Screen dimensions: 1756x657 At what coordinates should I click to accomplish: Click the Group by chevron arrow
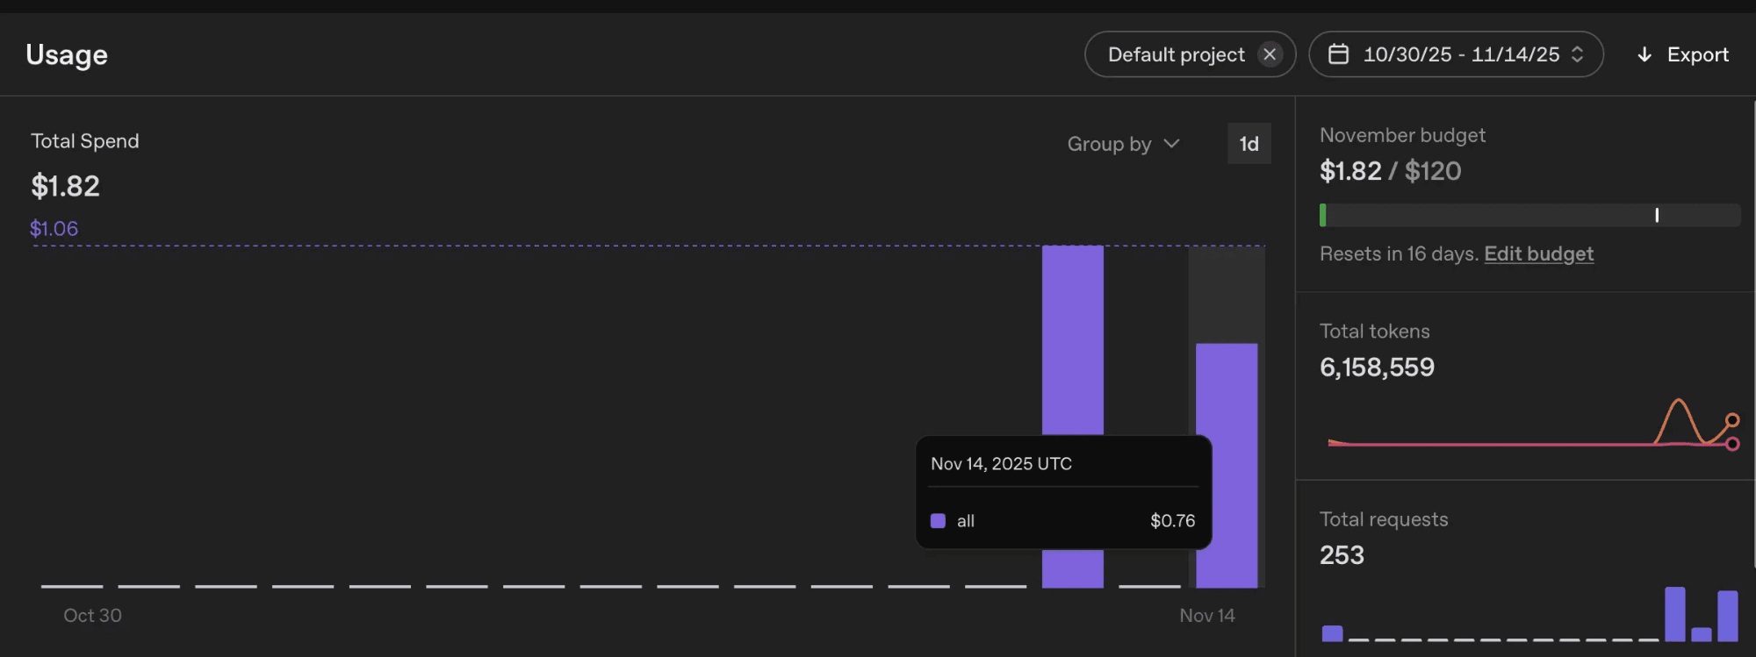[x=1171, y=144]
